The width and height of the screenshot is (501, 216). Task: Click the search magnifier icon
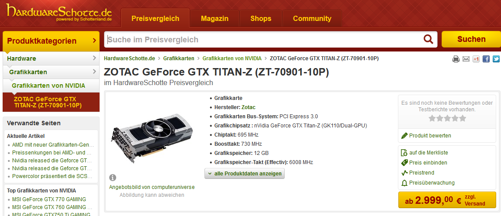point(428,39)
